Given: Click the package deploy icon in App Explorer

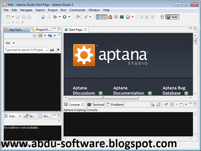Looking at the screenshot, I should (x=41, y=36).
